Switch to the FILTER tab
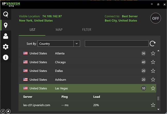167x114 pixels. click(x=87, y=30)
